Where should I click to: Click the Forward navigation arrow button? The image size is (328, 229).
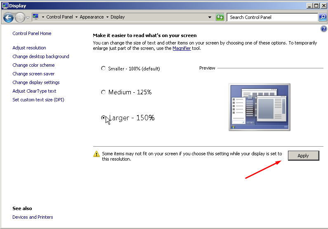[x=19, y=17]
